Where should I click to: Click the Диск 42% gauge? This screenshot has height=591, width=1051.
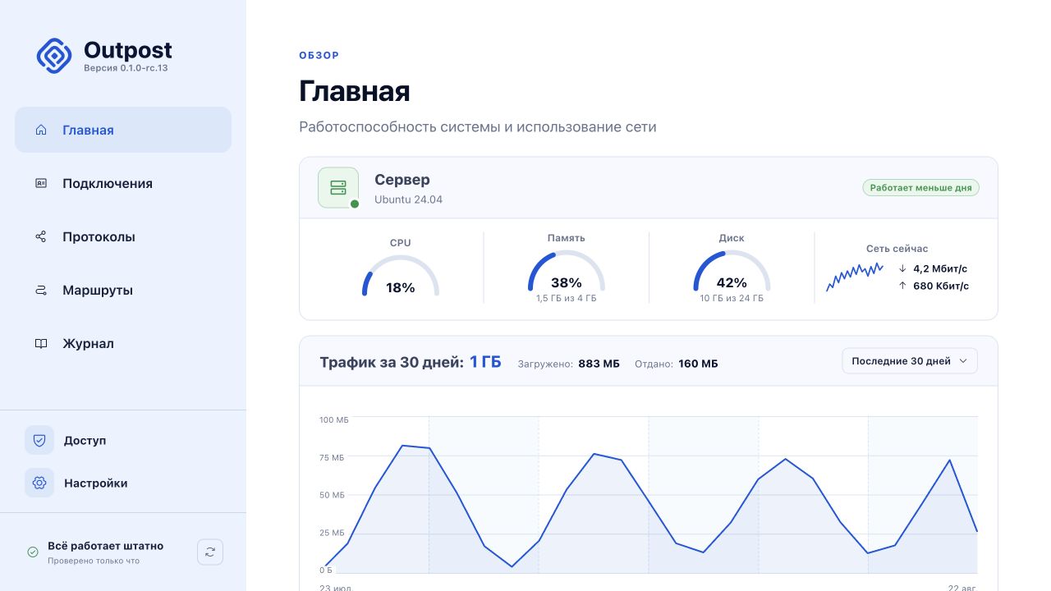(732, 271)
